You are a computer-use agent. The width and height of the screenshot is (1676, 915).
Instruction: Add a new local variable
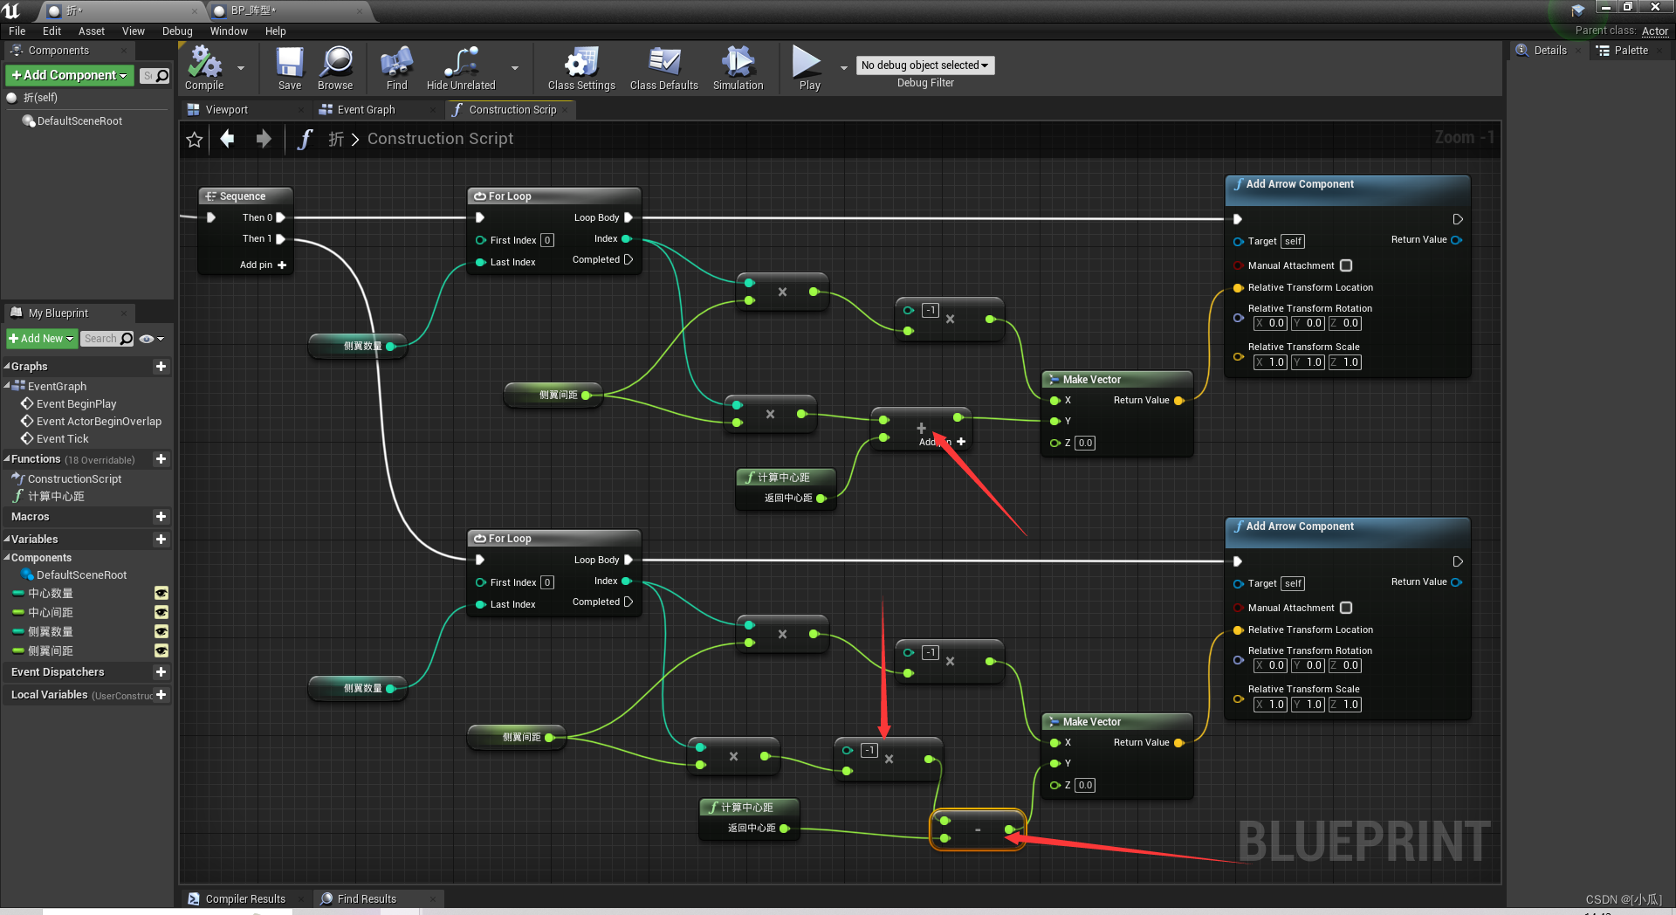pyautogui.click(x=161, y=695)
